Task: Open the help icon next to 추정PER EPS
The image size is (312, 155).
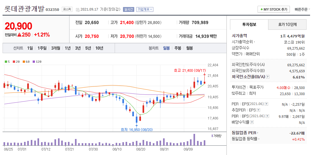Action: [x=258, y=110]
